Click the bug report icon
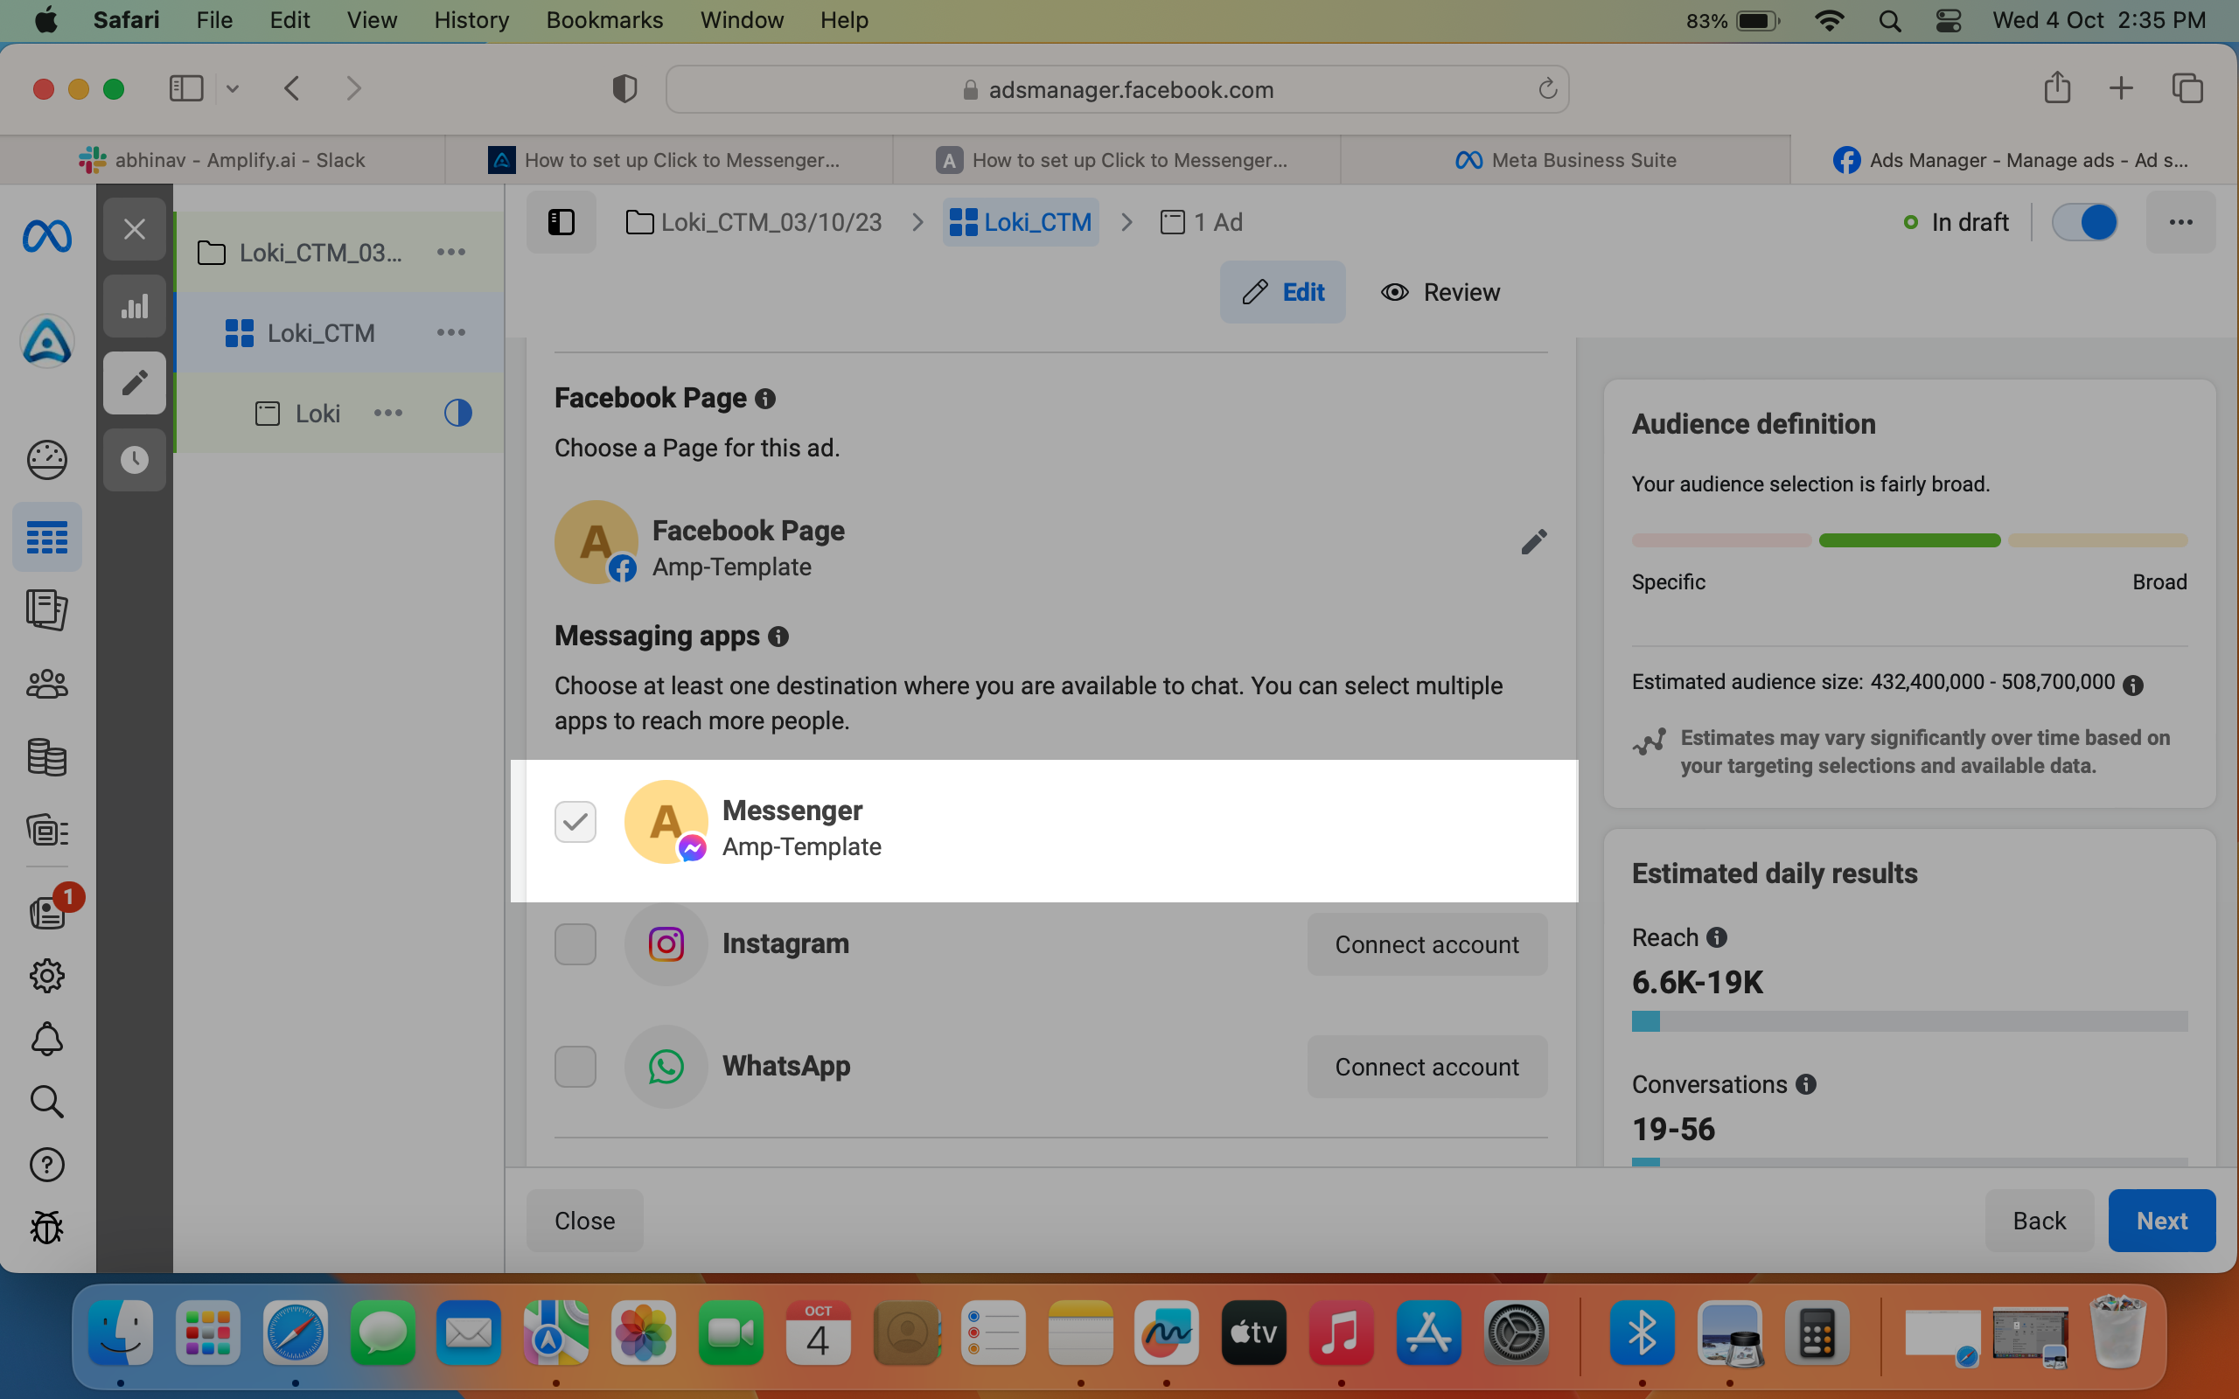2239x1399 pixels. tap(46, 1228)
